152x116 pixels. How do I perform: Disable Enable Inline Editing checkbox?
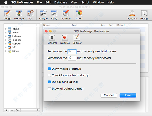(49, 82)
